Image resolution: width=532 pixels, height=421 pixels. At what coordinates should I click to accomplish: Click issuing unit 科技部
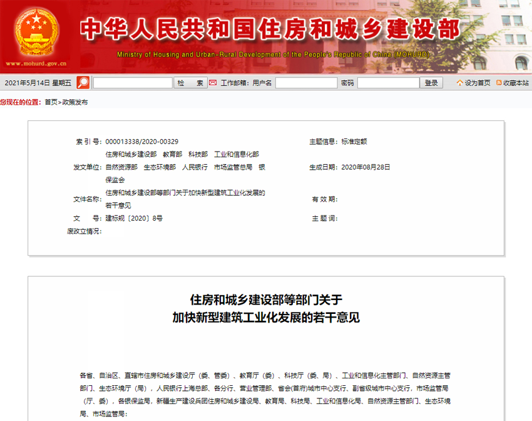[x=198, y=155]
